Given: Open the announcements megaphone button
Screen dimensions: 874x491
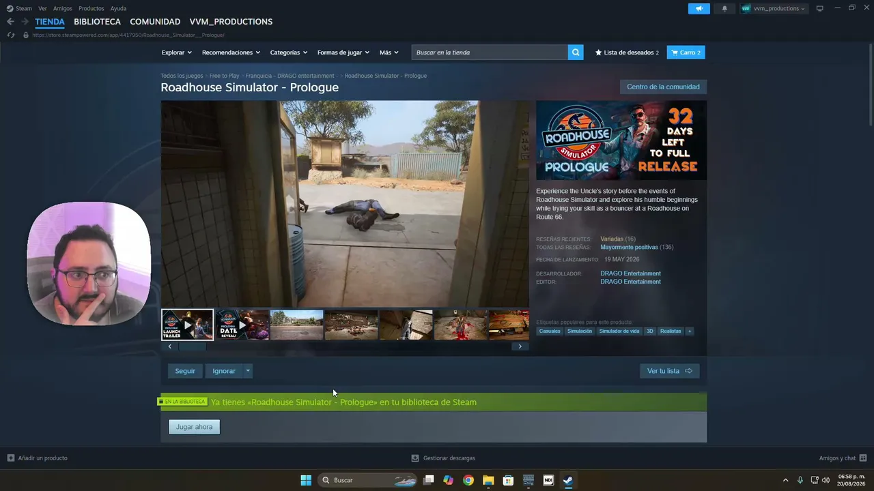Looking at the screenshot, I should tap(699, 8).
